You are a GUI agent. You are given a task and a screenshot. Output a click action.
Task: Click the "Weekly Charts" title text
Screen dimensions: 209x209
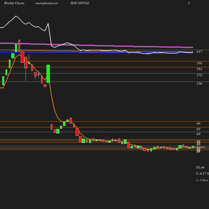(x=14, y=3)
